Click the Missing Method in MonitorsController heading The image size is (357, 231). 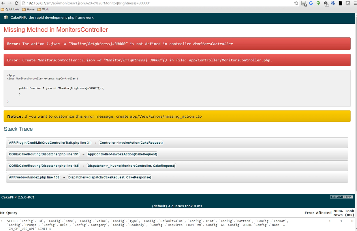click(56, 30)
